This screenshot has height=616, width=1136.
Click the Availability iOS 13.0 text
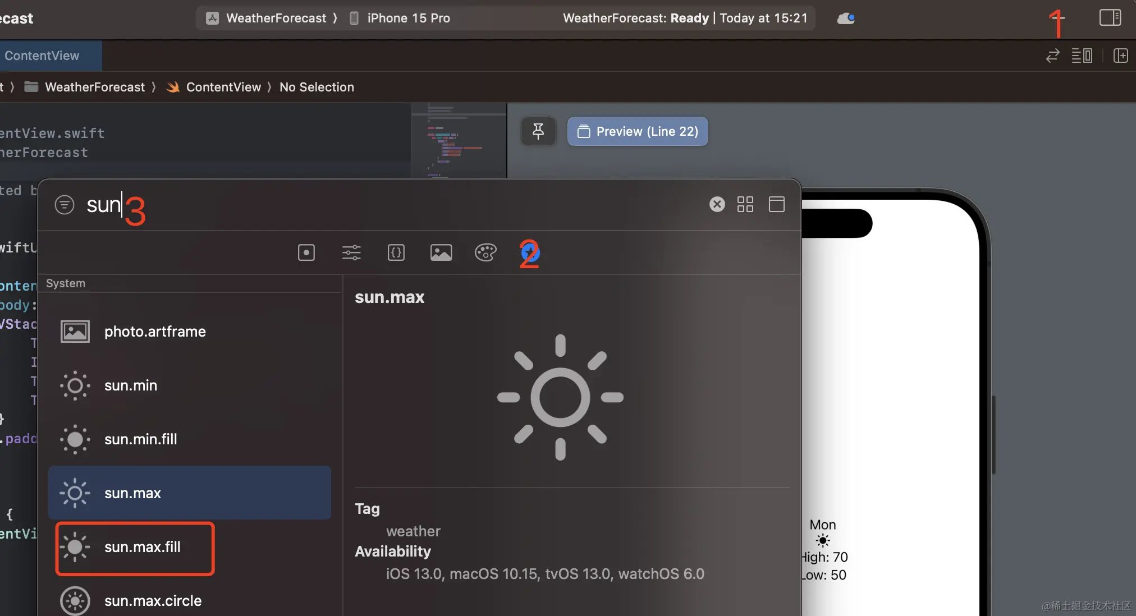point(545,574)
